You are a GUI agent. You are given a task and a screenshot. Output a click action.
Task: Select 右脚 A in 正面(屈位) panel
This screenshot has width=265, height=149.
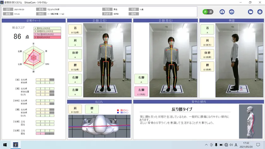pos(141,79)
